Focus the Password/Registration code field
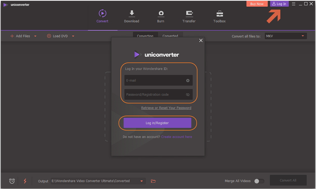Image resolution: width=316 pixels, height=189 pixels. (158, 94)
